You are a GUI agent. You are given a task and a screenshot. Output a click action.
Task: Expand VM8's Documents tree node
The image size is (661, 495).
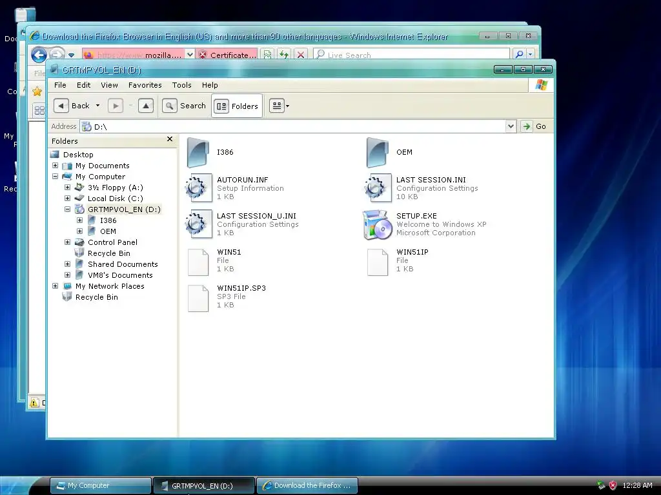tap(67, 275)
